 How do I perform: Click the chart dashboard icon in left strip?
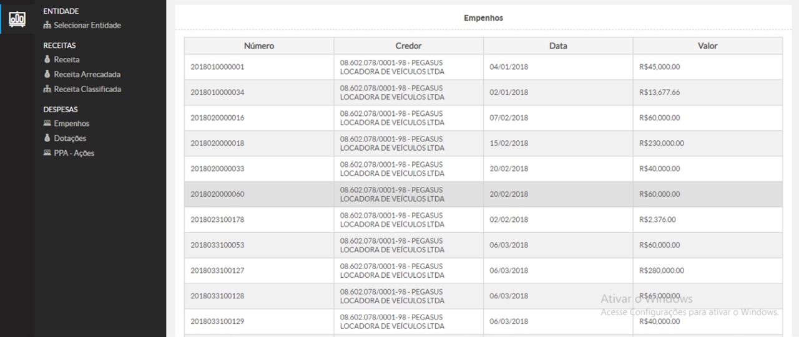[x=17, y=19]
